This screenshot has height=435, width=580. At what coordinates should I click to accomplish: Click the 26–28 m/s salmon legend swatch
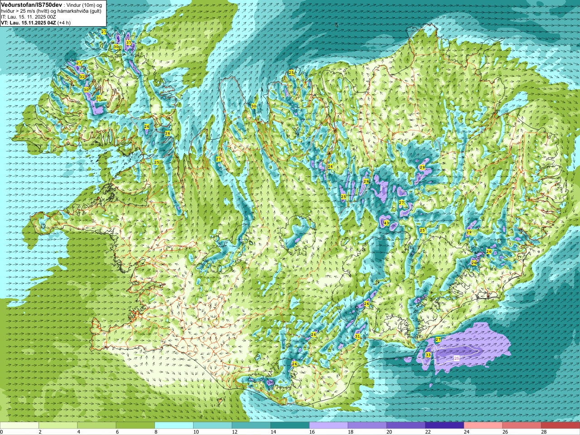(522, 425)
